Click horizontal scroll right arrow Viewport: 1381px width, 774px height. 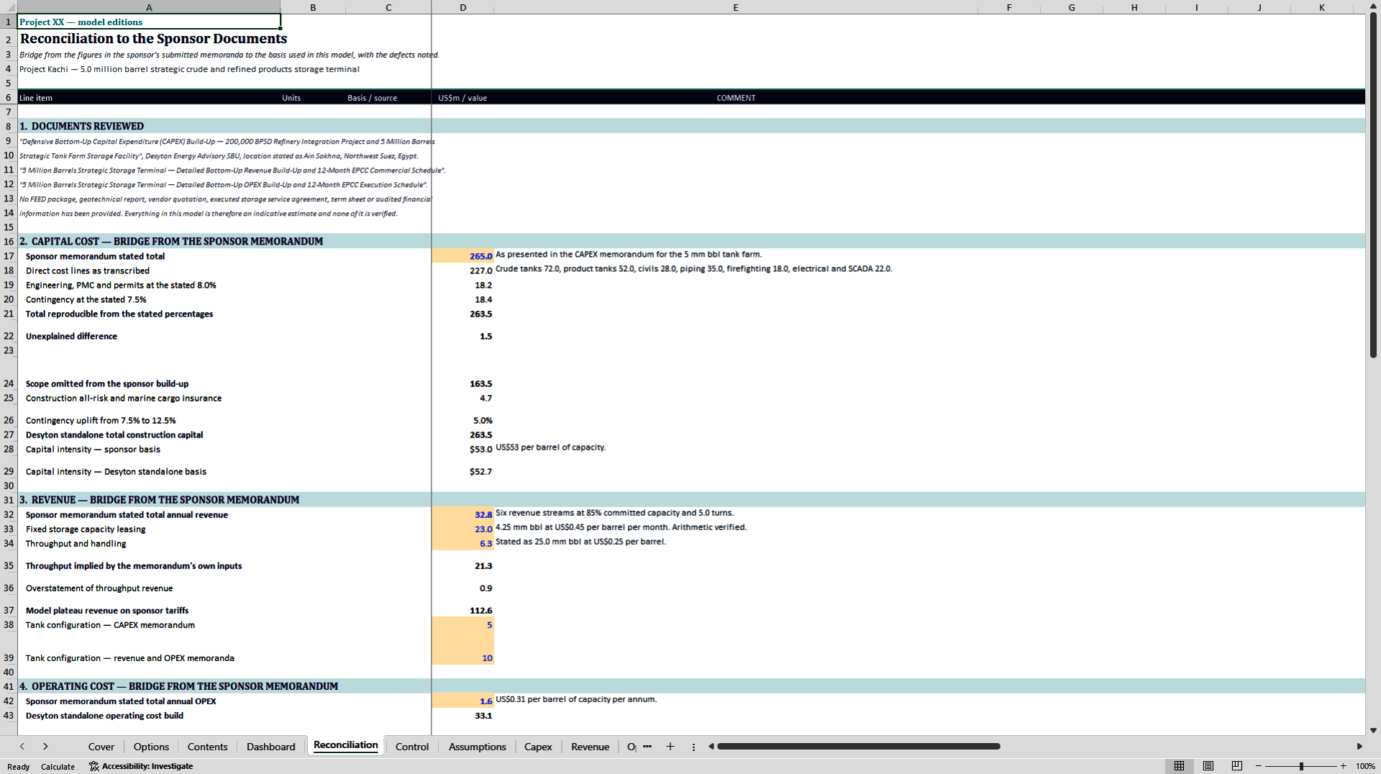[x=1359, y=747]
